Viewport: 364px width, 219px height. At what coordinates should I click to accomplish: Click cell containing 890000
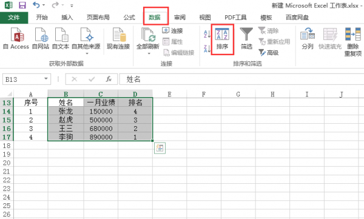click(101, 137)
